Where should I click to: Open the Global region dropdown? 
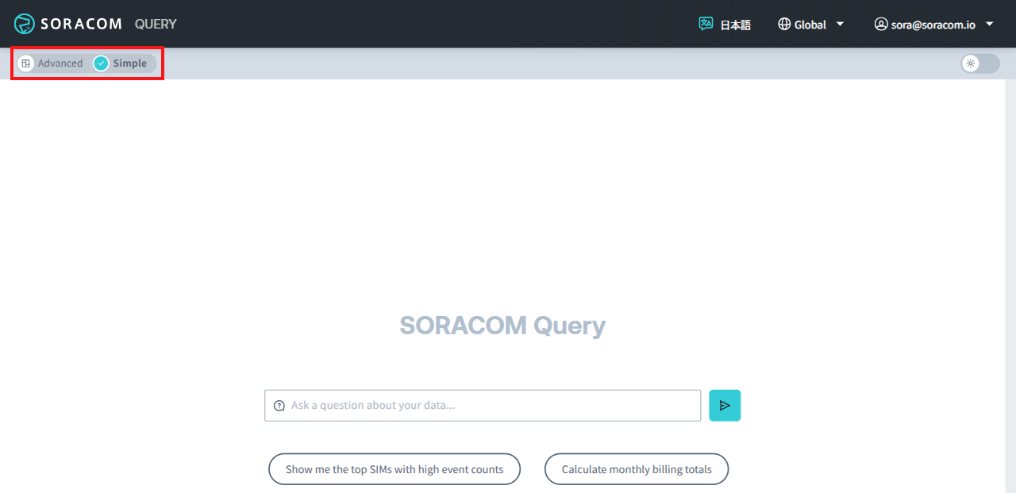[810, 24]
